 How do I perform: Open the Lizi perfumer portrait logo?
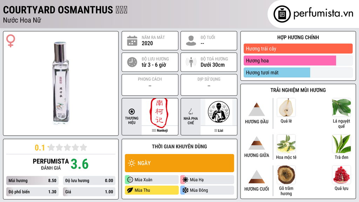(x=219, y=112)
